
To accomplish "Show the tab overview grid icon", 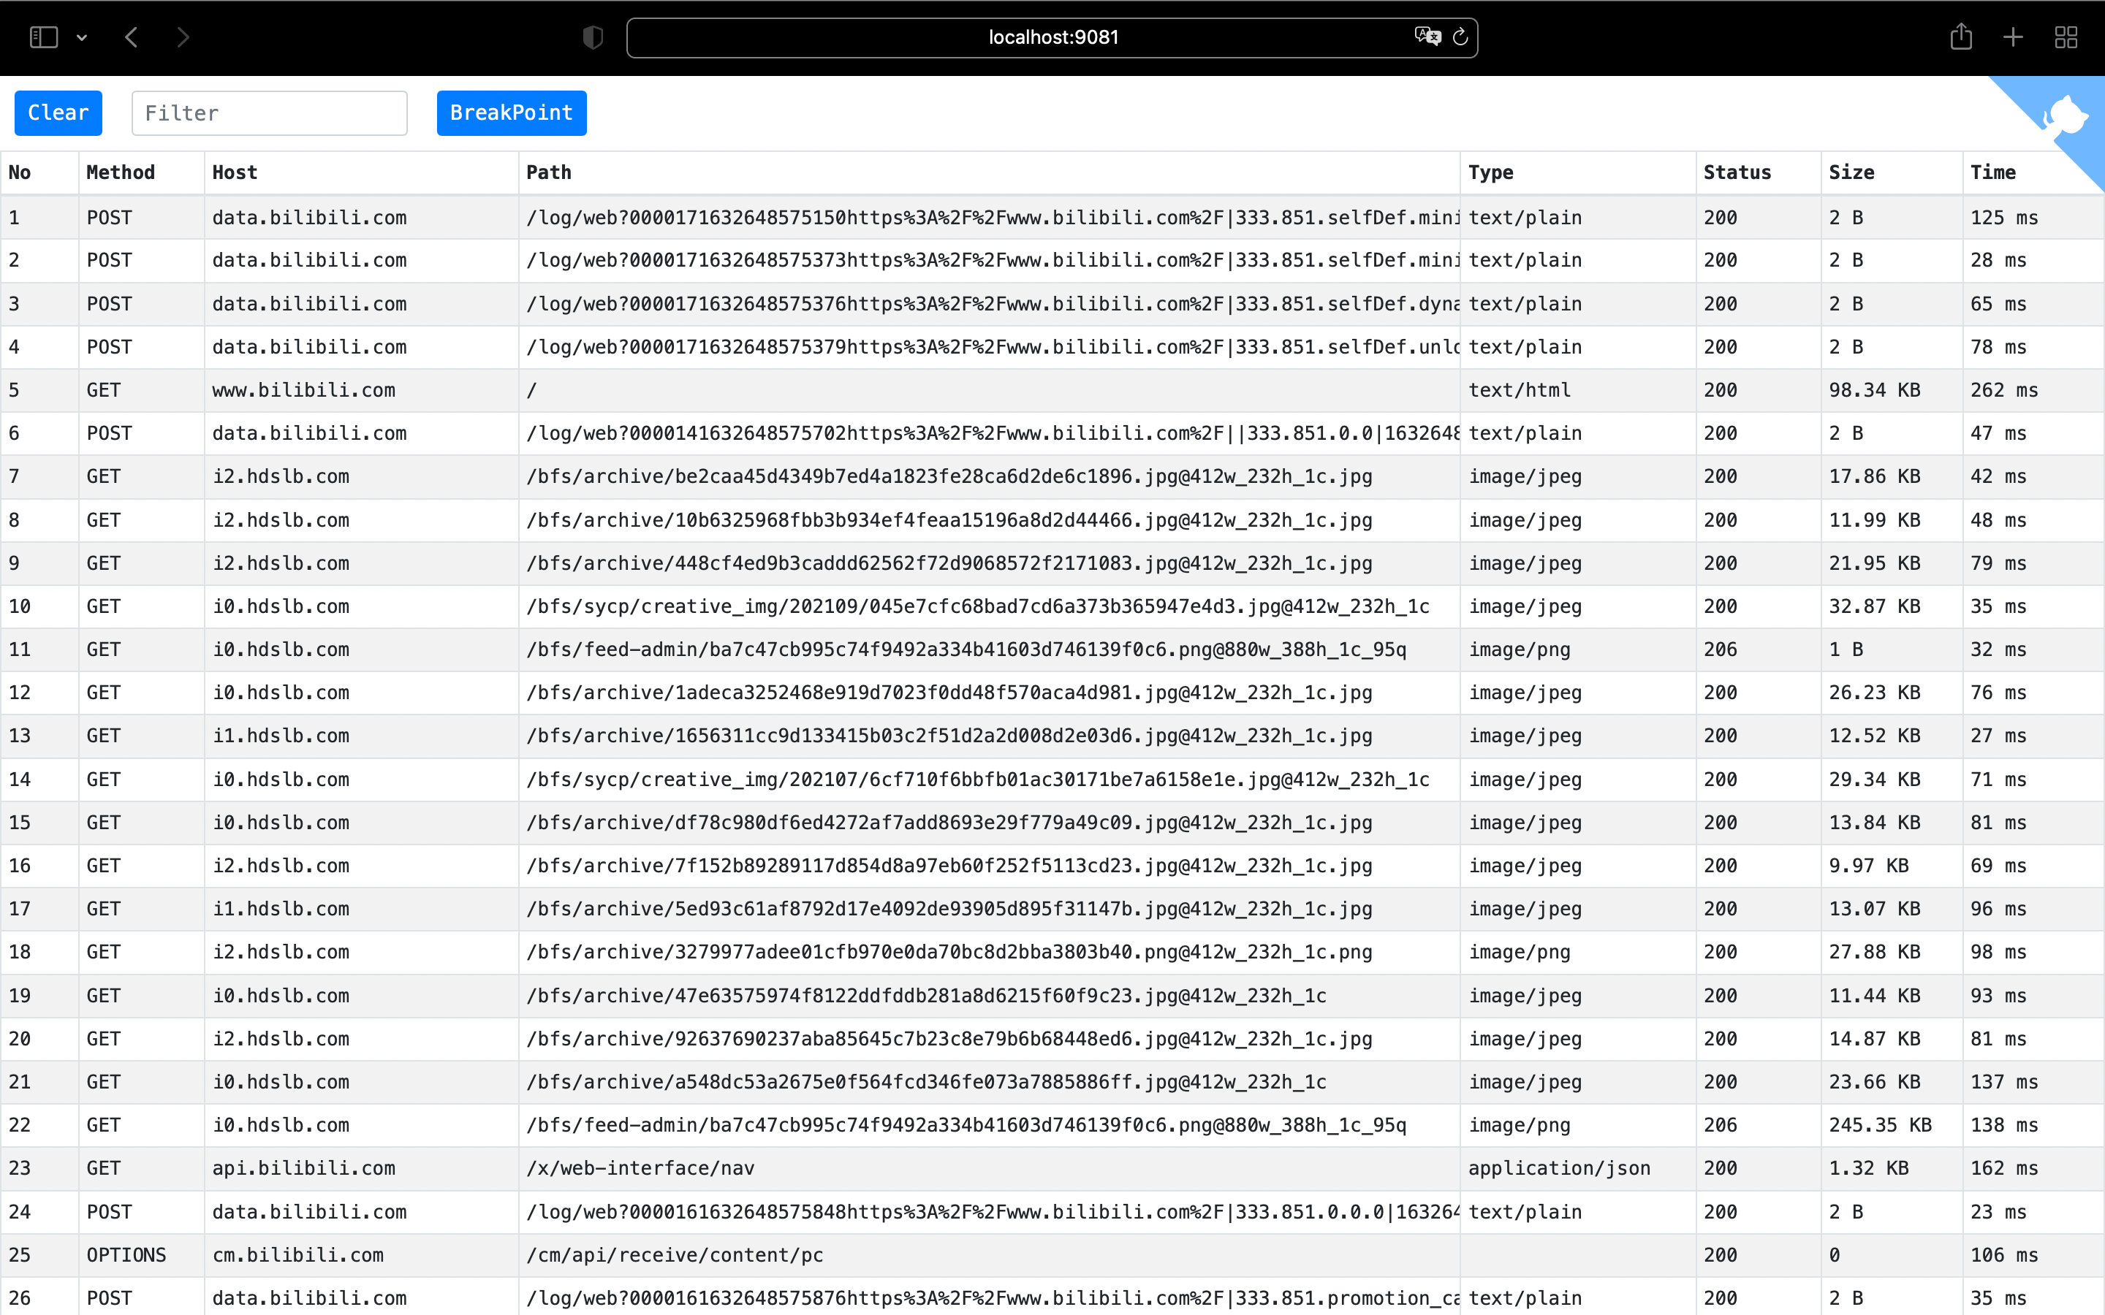I will (x=2066, y=37).
